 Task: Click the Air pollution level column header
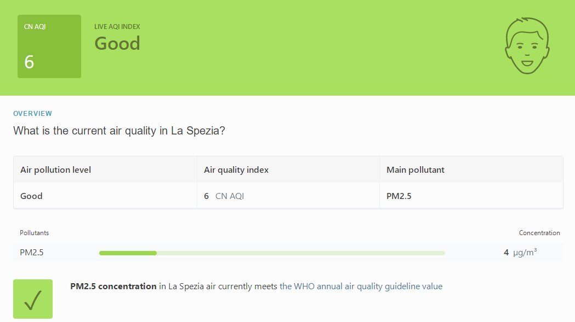[56, 170]
